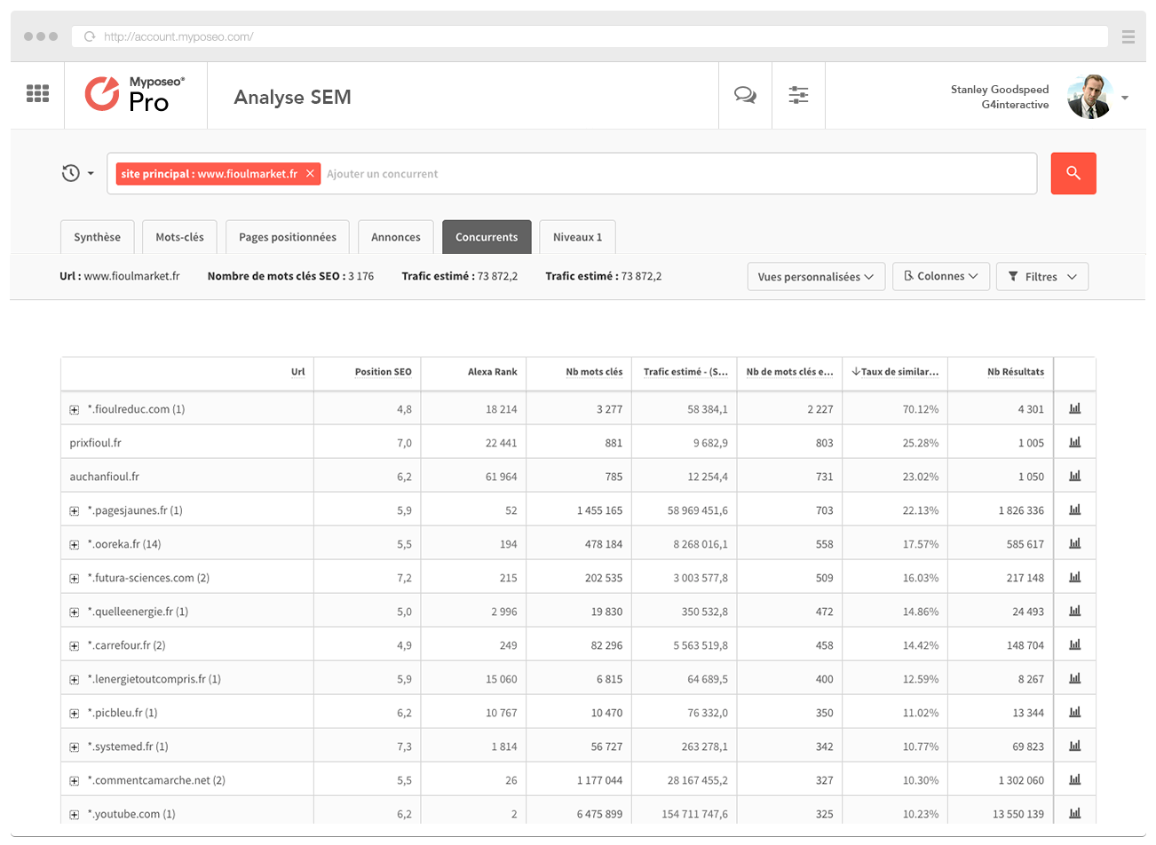
Task: Open the Pages positionnées tab
Action: [x=288, y=237]
